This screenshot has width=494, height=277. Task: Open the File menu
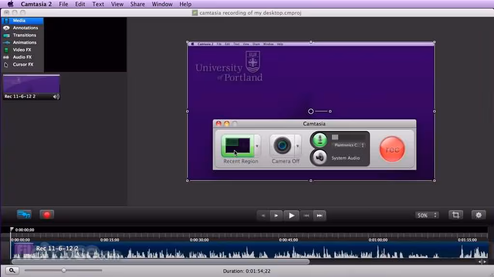[x=63, y=4]
